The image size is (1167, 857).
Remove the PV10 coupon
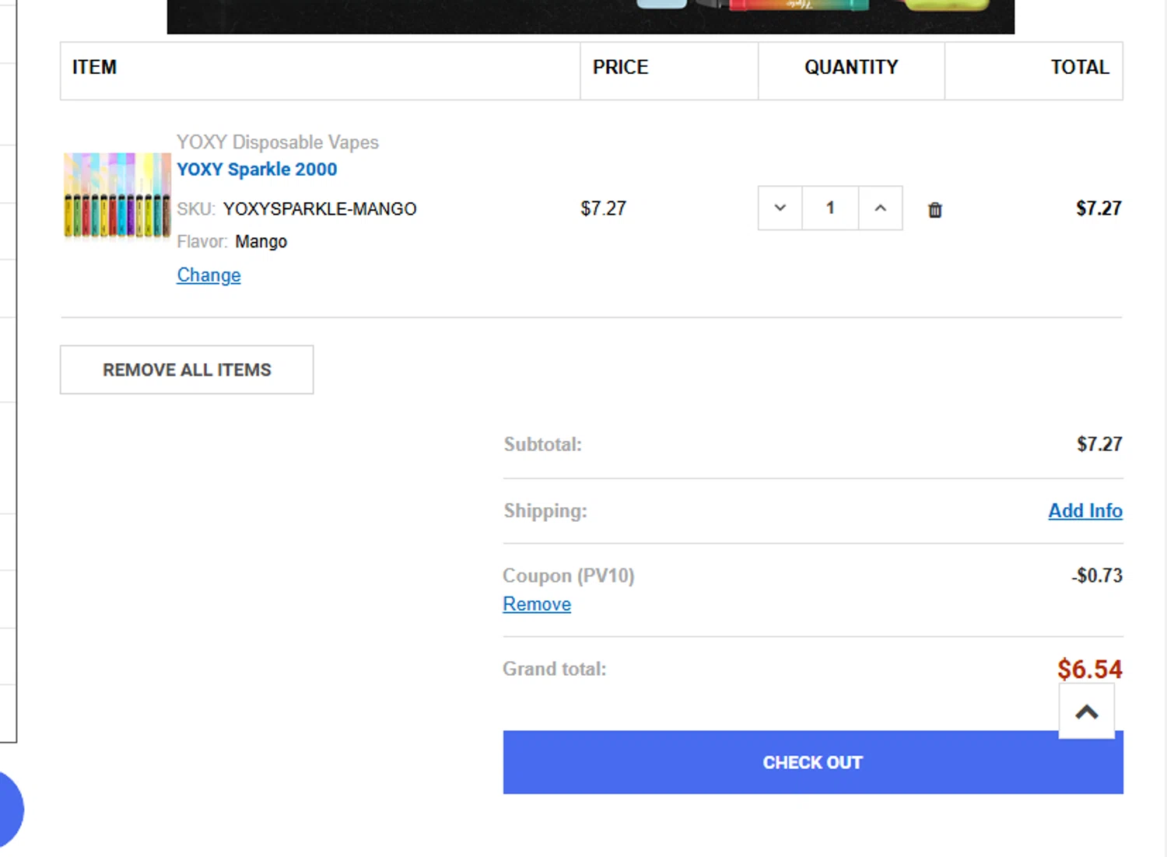537,604
